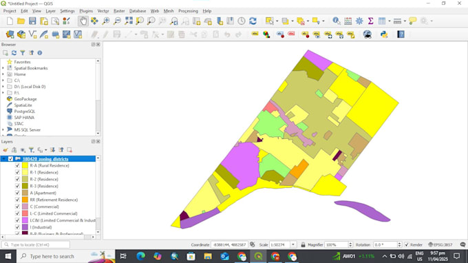
Task: Click the EPSG:3857 CRS button
Action: (440, 244)
